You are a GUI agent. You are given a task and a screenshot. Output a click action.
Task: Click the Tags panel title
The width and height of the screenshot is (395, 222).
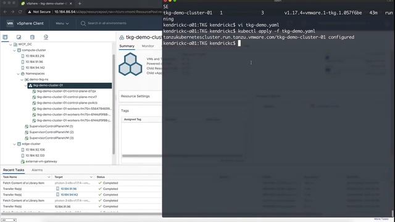pos(125,110)
